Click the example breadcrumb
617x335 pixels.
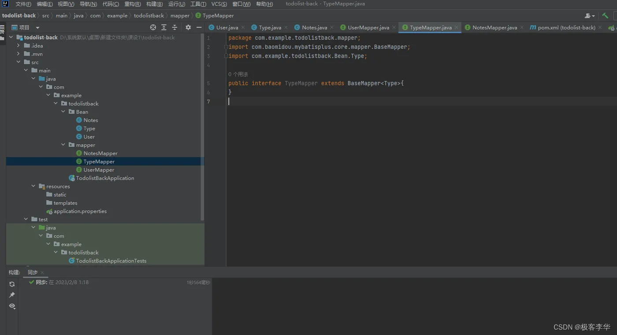coord(117,15)
